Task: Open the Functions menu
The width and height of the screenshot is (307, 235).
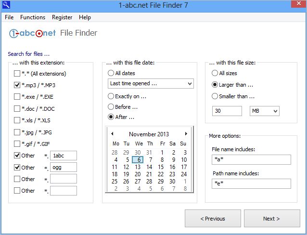Action: point(33,17)
